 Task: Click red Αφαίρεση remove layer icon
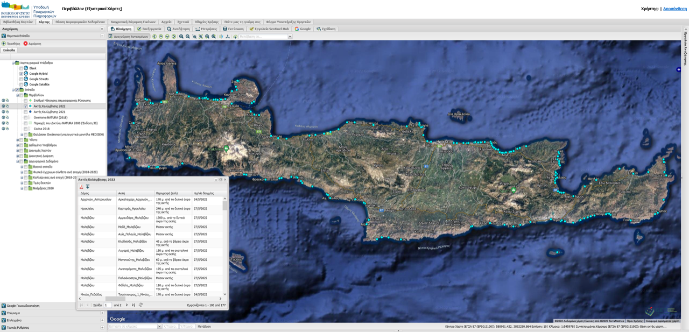[25, 44]
